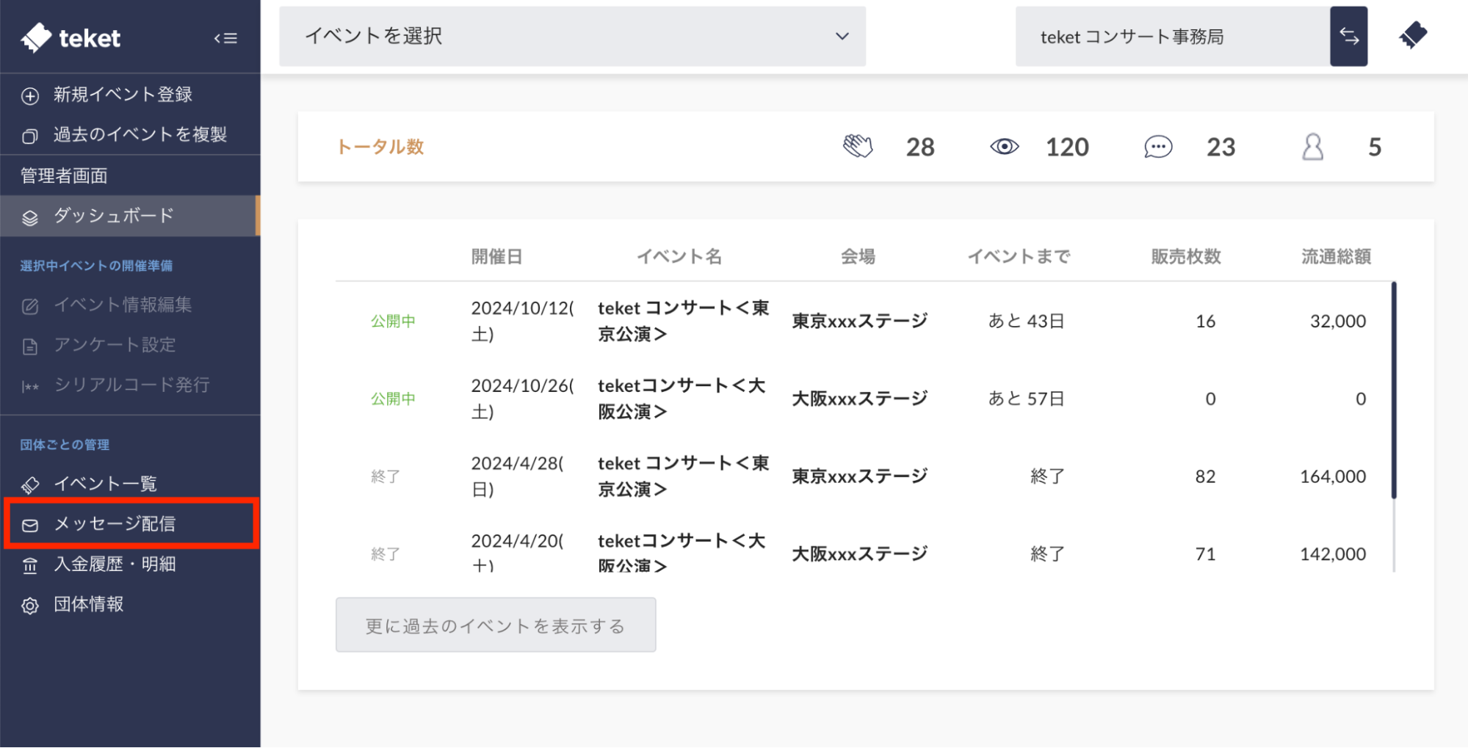1468x748 pixels.
Task: Click the document icon beside アンケート設定
Action: pyautogui.click(x=30, y=346)
